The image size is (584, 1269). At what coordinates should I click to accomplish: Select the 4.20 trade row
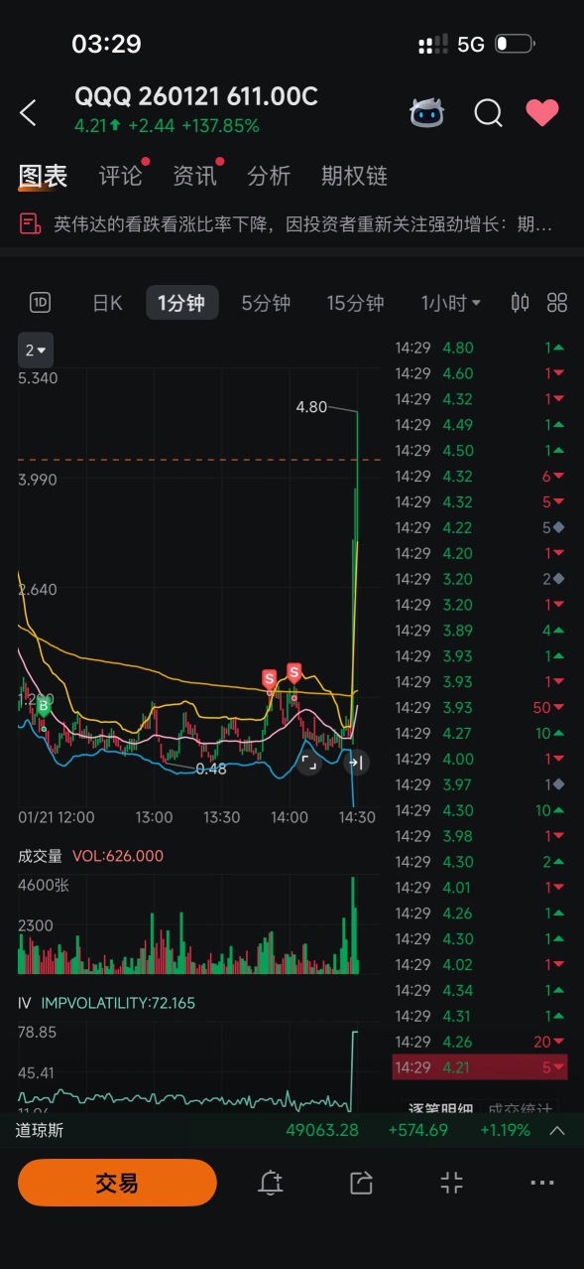point(481,553)
